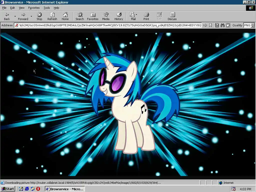Refresh the current page

coord(52,16)
